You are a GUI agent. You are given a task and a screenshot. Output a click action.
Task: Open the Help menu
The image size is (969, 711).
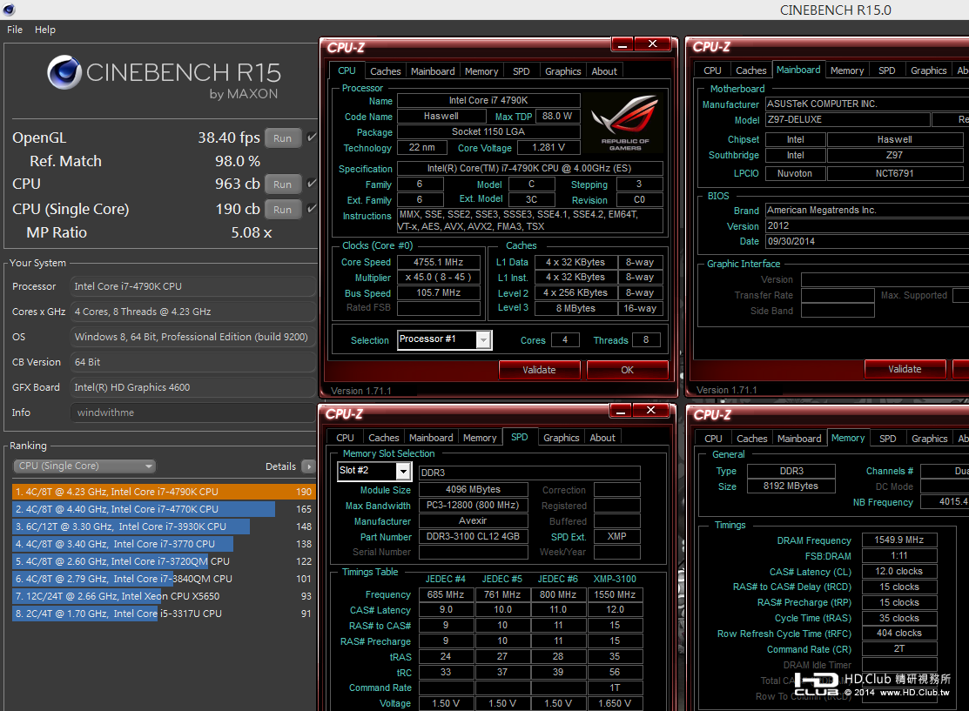45,30
